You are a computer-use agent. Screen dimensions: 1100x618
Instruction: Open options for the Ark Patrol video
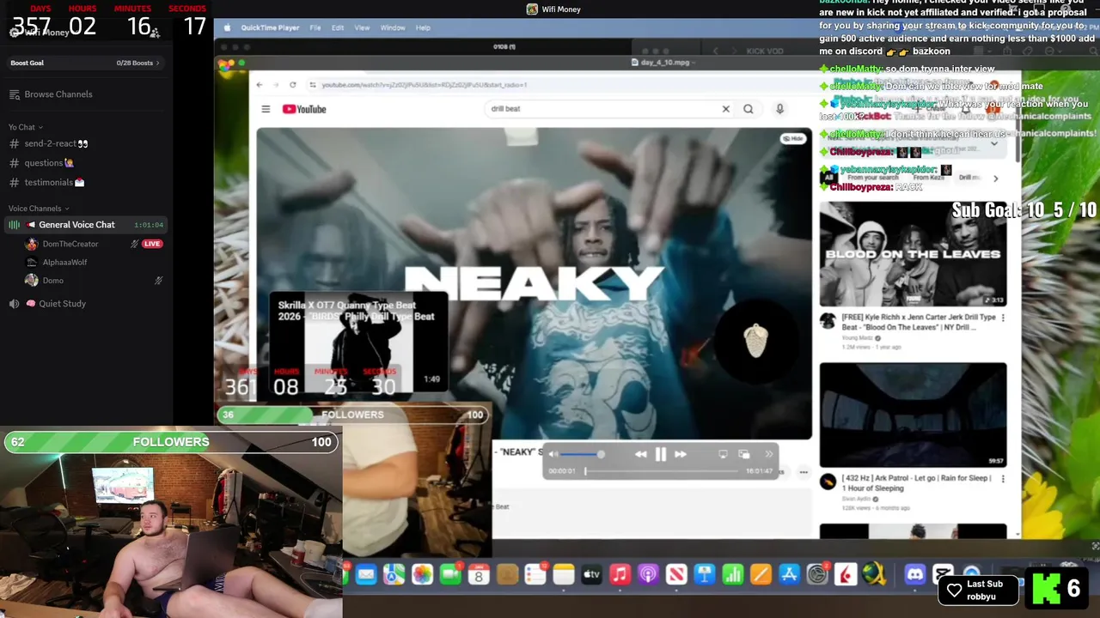[1002, 478]
